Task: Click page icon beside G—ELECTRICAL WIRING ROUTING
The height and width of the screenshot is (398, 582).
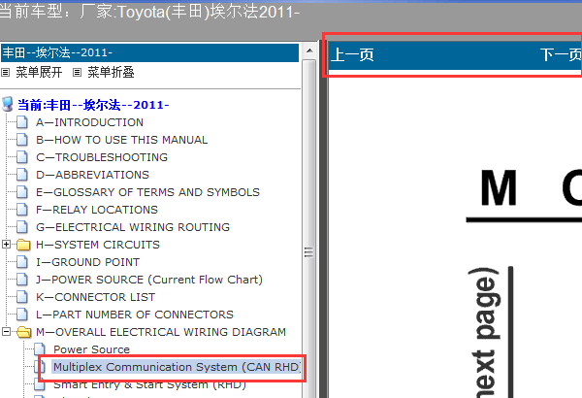Action: (22, 227)
